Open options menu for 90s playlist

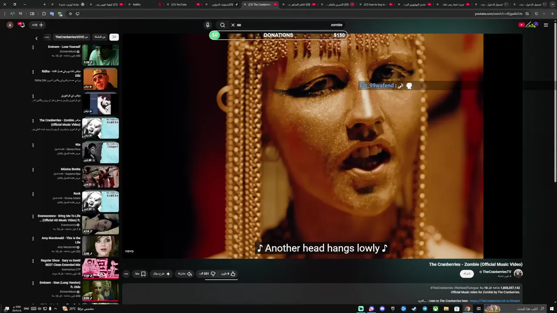pos(33,145)
